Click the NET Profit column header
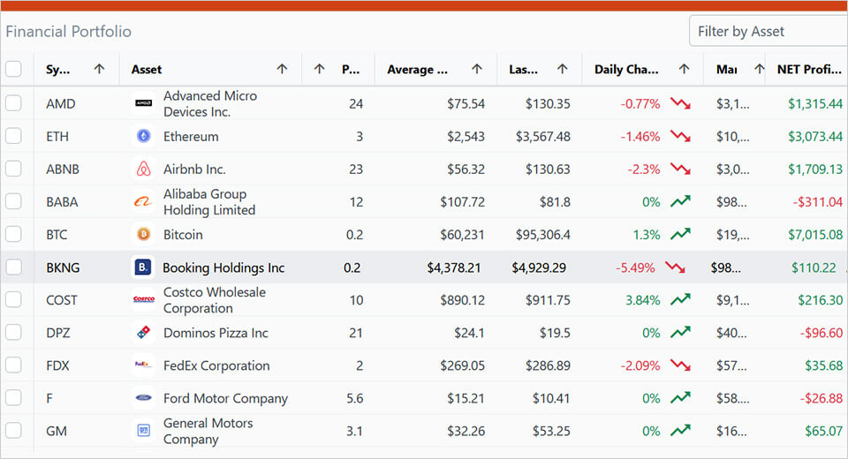This screenshot has height=459, width=848. [x=808, y=69]
